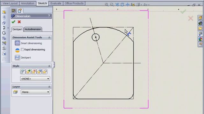Image resolution: width=204 pixels, height=114 pixels.
Task: Click the document icon in left toolbar
Action: 4,17
